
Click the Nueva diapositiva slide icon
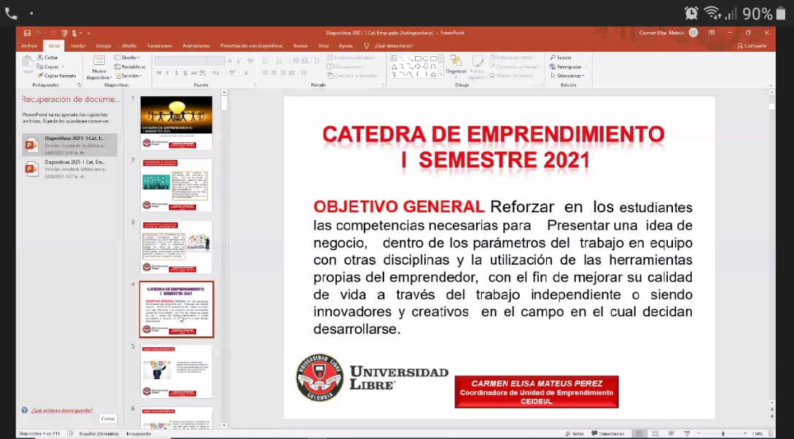tap(98, 61)
